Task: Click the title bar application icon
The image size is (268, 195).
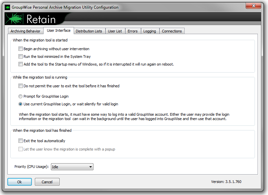Action: pyautogui.click(x=7, y=7)
